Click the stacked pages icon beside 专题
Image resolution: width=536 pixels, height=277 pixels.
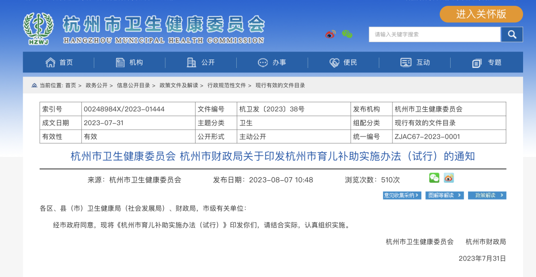click(x=477, y=63)
